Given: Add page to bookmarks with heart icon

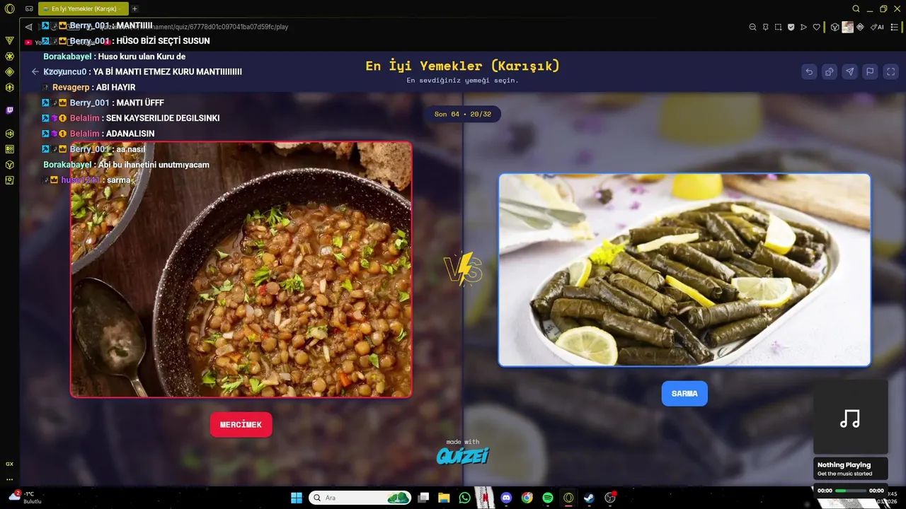Looking at the screenshot, I should click(816, 27).
